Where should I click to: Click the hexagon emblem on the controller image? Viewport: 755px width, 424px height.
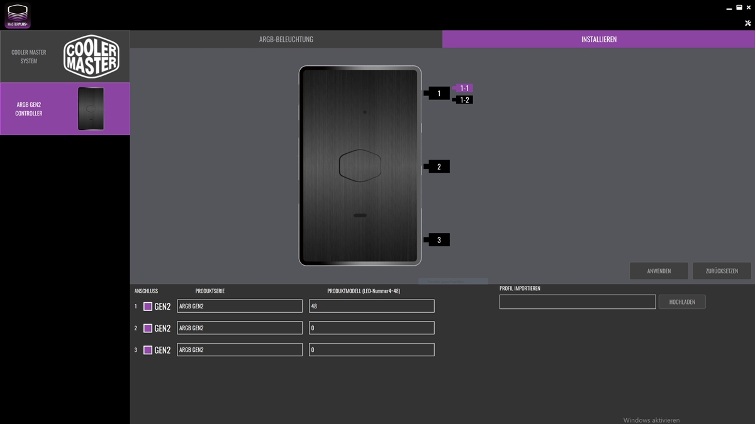[x=360, y=166]
